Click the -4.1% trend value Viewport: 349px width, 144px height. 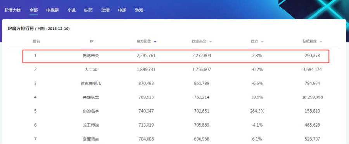tap(257, 125)
